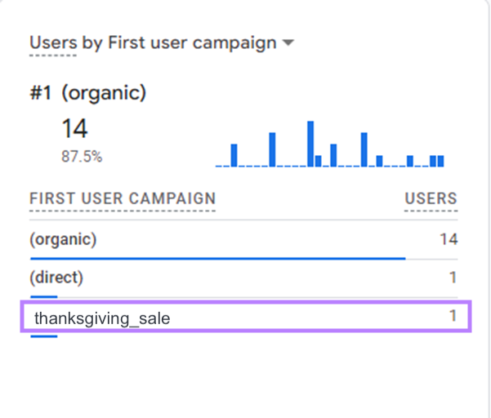Click the large 14 summary value
The height and width of the screenshot is (418, 491).
click(74, 128)
